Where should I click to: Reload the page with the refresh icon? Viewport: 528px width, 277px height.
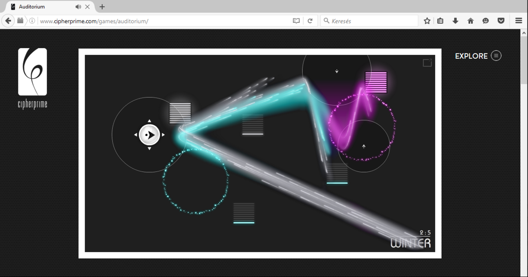pos(310,21)
